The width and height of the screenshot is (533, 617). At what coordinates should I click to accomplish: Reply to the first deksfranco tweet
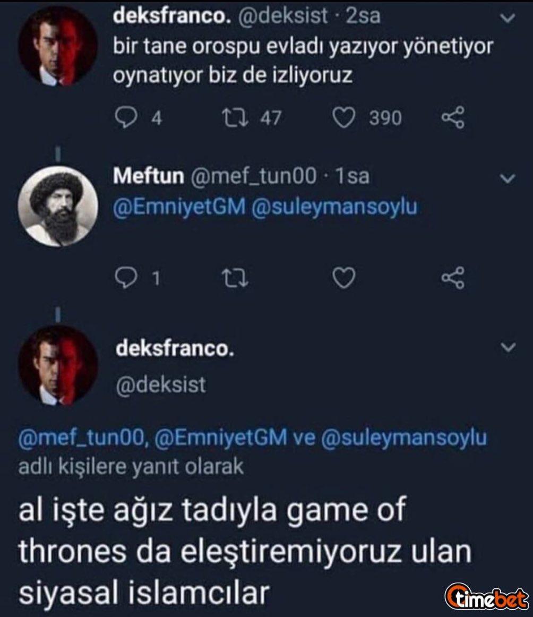pos(126,118)
